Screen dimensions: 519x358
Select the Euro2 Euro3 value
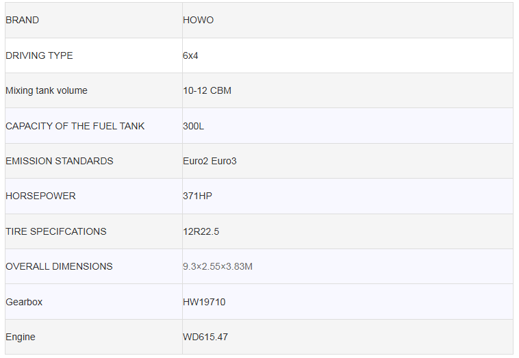point(210,161)
